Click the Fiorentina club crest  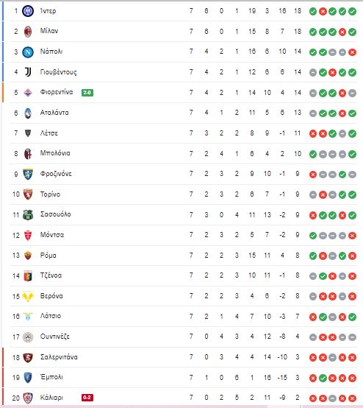pos(28,93)
